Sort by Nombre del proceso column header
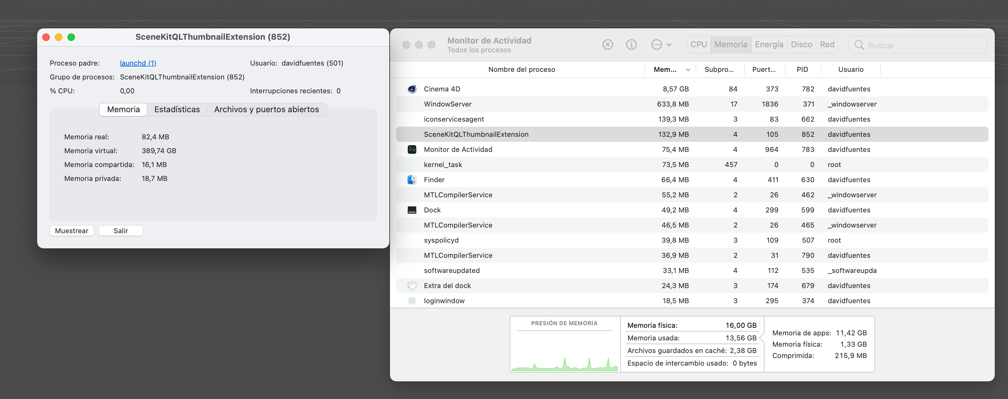This screenshot has height=399, width=1008. point(521,69)
